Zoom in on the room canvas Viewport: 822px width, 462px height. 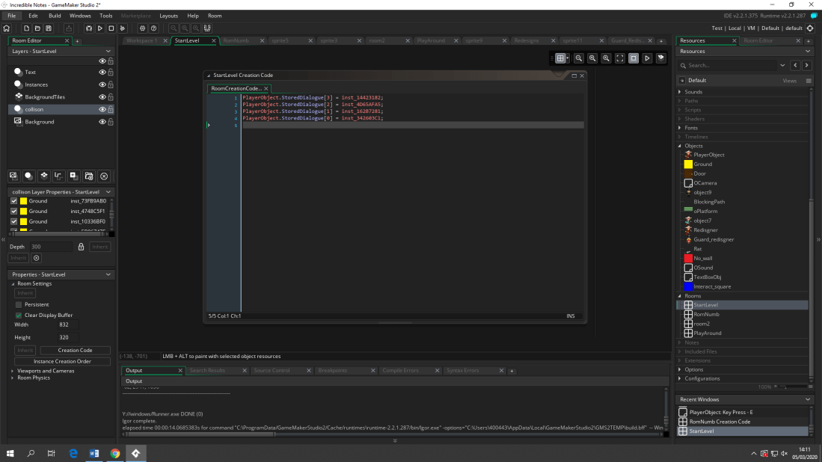click(x=607, y=58)
